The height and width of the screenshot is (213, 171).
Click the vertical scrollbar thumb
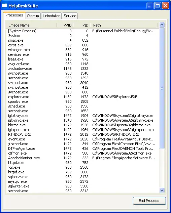tap(162, 88)
